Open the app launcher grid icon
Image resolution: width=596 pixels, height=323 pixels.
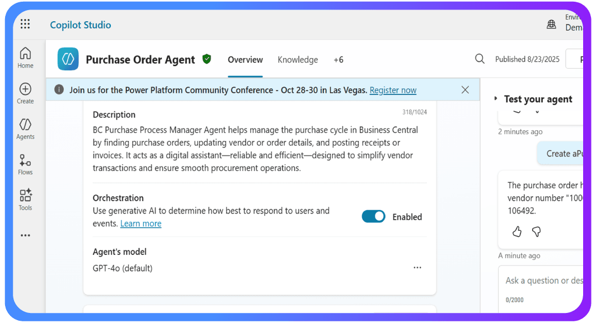coord(25,24)
